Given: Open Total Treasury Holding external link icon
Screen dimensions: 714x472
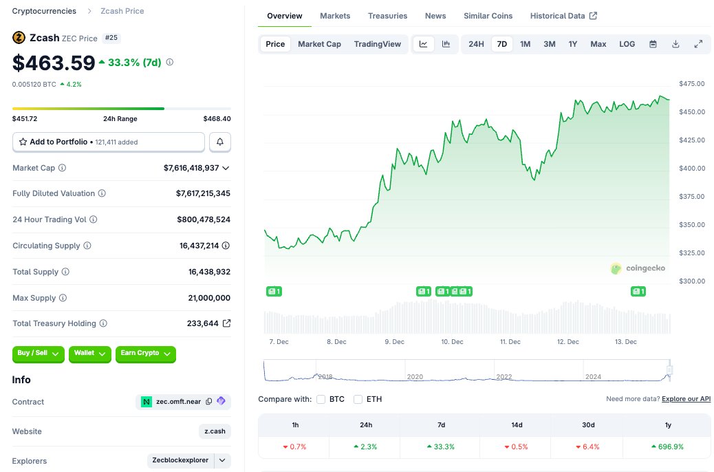Looking at the screenshot, I should (x=226, y=323).
